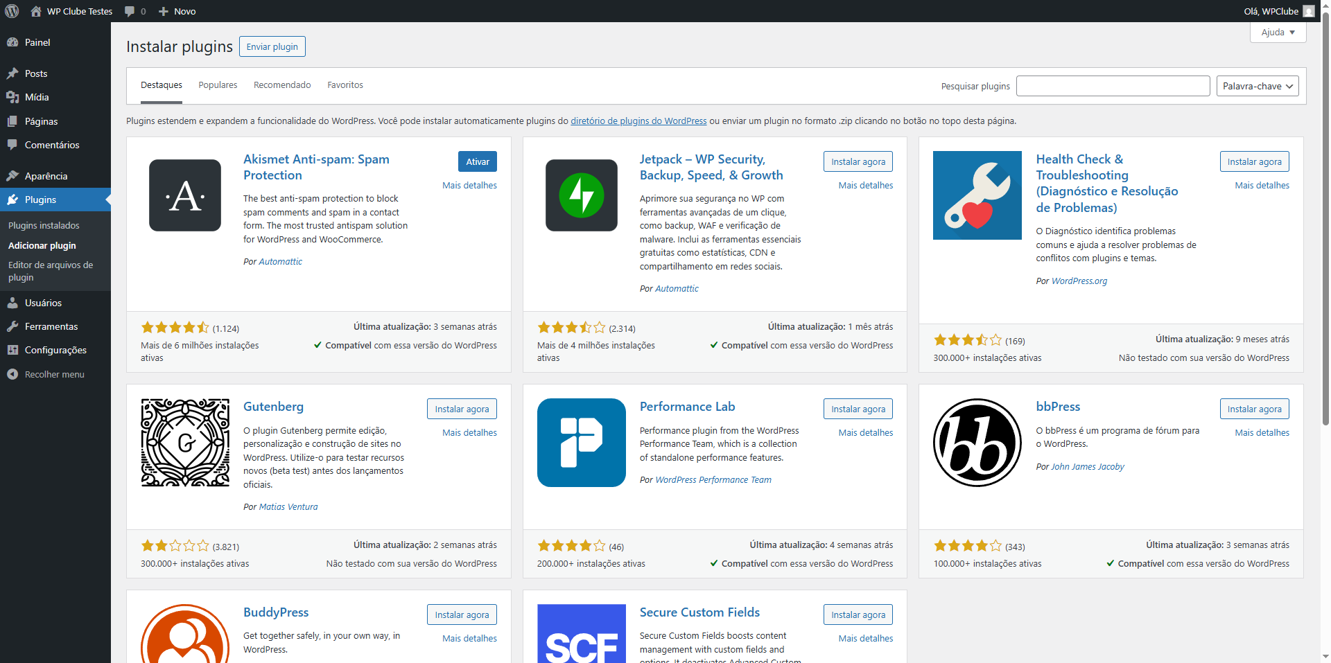
Task: Open Editor de arquivos de plugin
Action: pos(51,271)
